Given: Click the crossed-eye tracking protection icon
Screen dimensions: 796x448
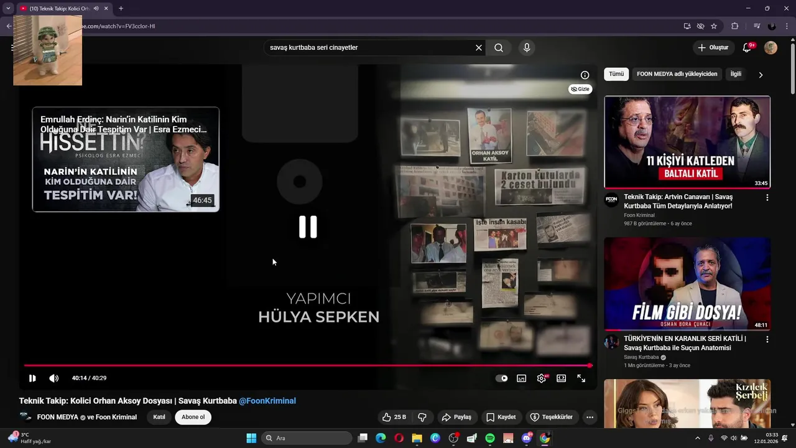Looking at the screenshot, I should [701, 26].
